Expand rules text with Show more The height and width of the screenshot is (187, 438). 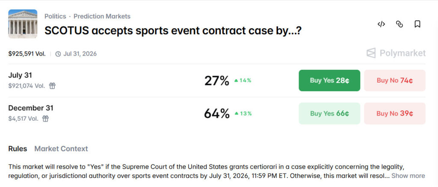(x=408, y=175)
